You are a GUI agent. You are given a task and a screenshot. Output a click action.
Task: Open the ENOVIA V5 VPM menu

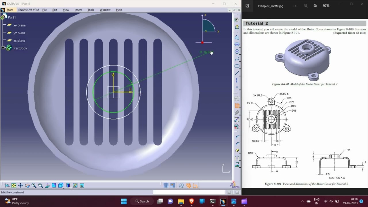click(x=28, y=10)
